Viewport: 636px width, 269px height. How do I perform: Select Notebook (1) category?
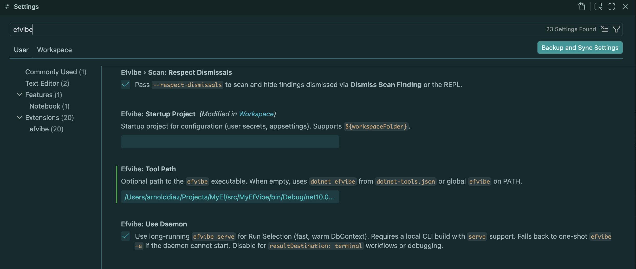point(49,106)
